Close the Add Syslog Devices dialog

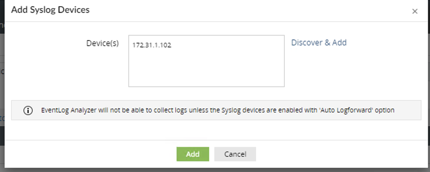tap(415, 11)
